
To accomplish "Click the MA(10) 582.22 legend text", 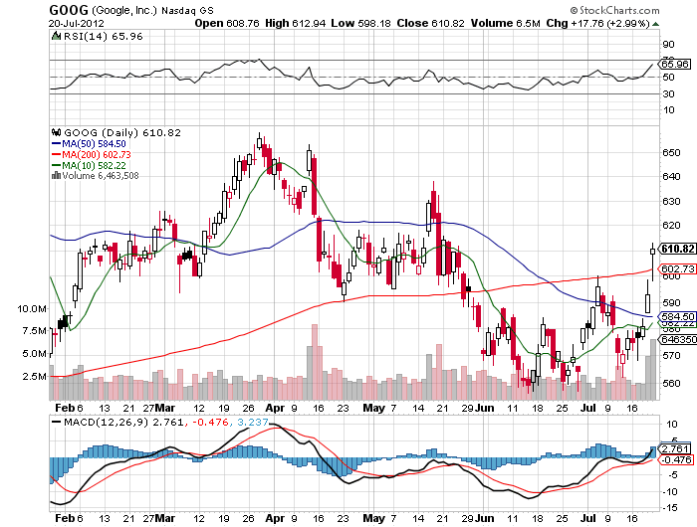I will click(x=94, y=166).
